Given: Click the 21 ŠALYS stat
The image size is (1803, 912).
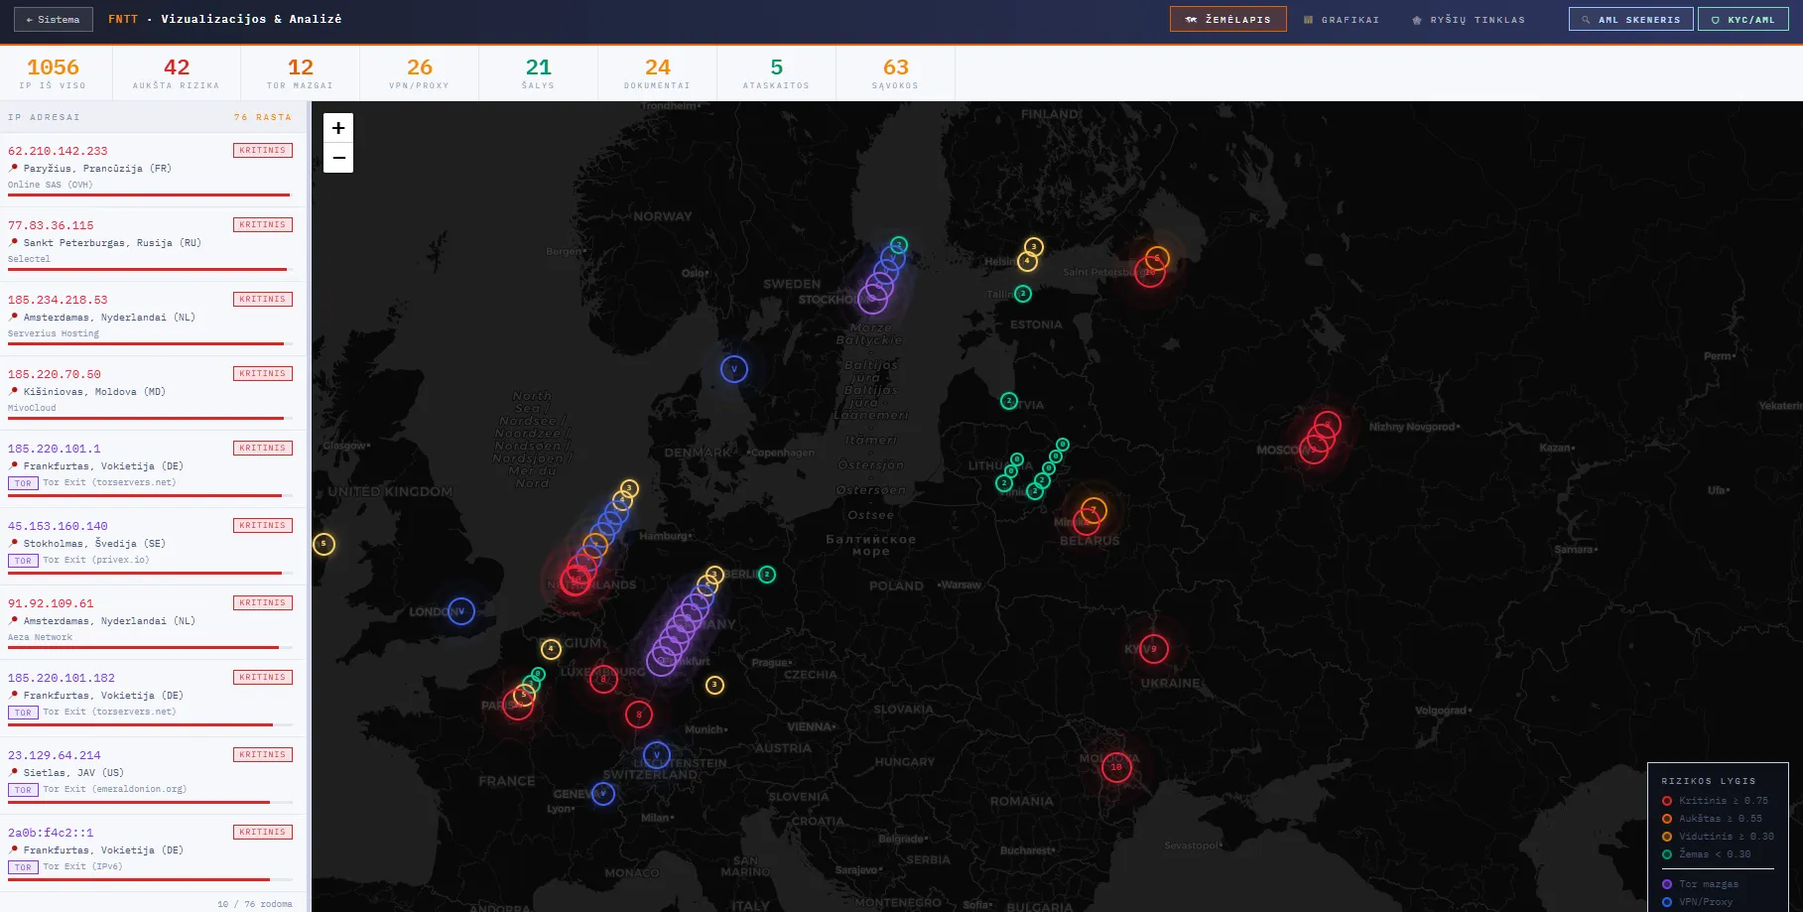Looking at the screenshot, I should pyautogui.click(x=539, y=73).
